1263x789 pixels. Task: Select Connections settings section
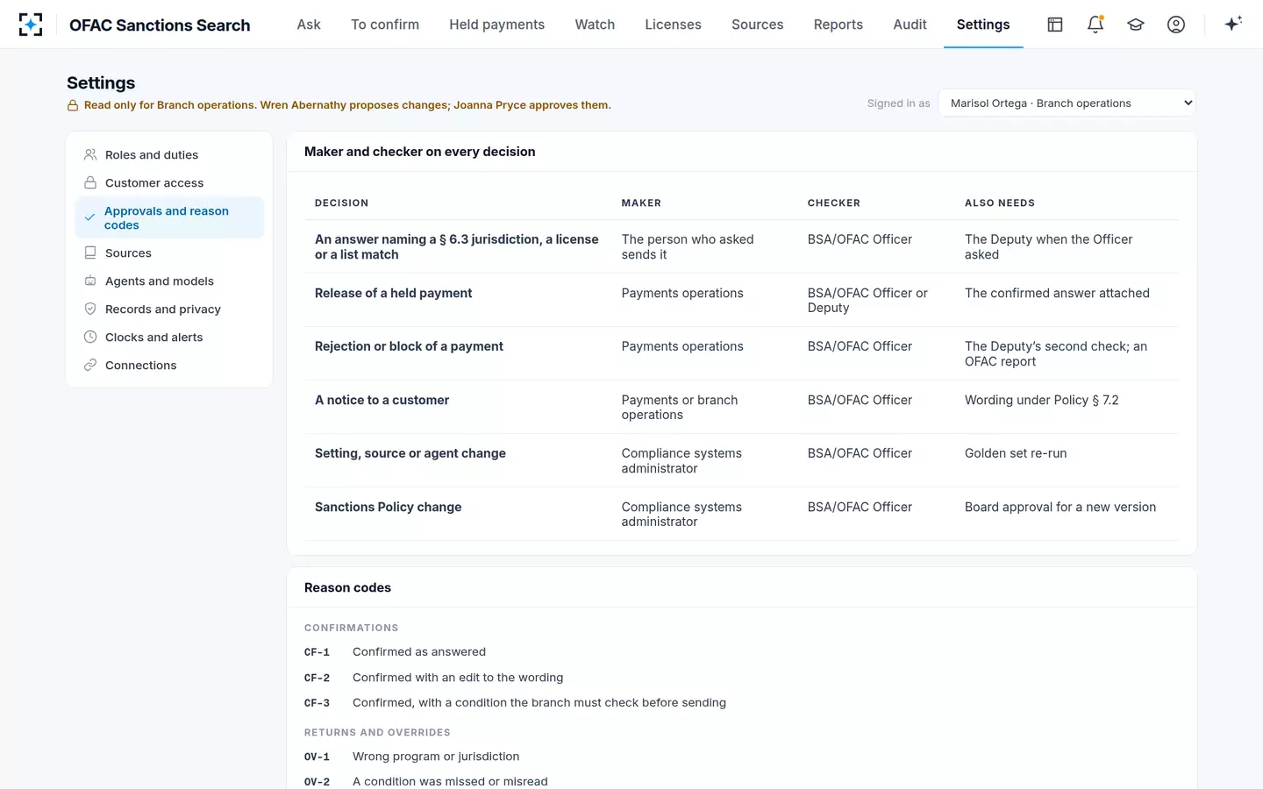[x=169, y=365]
